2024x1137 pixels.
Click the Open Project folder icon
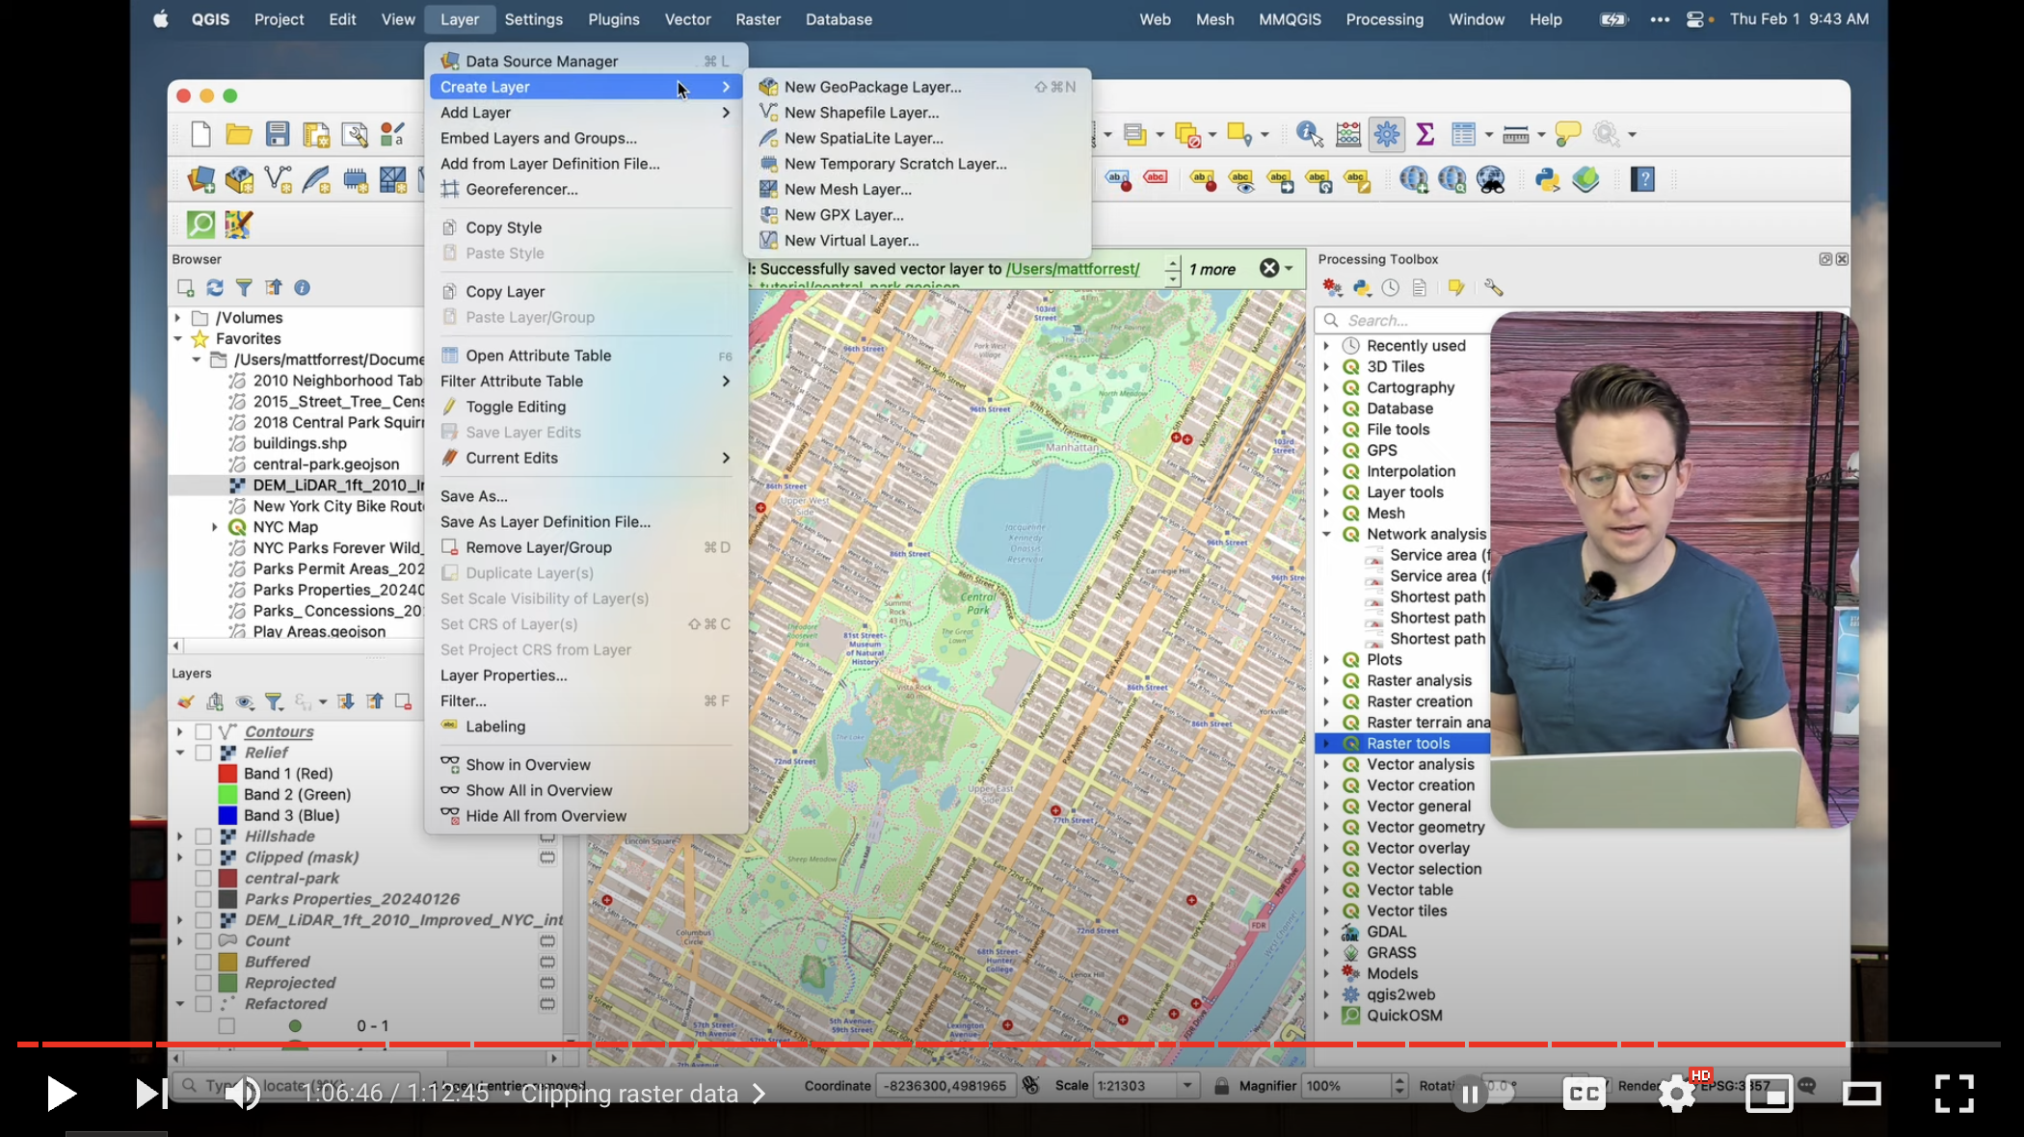238,135
